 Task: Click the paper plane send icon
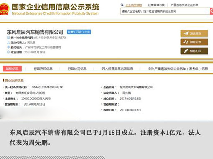tap(186, 33)
